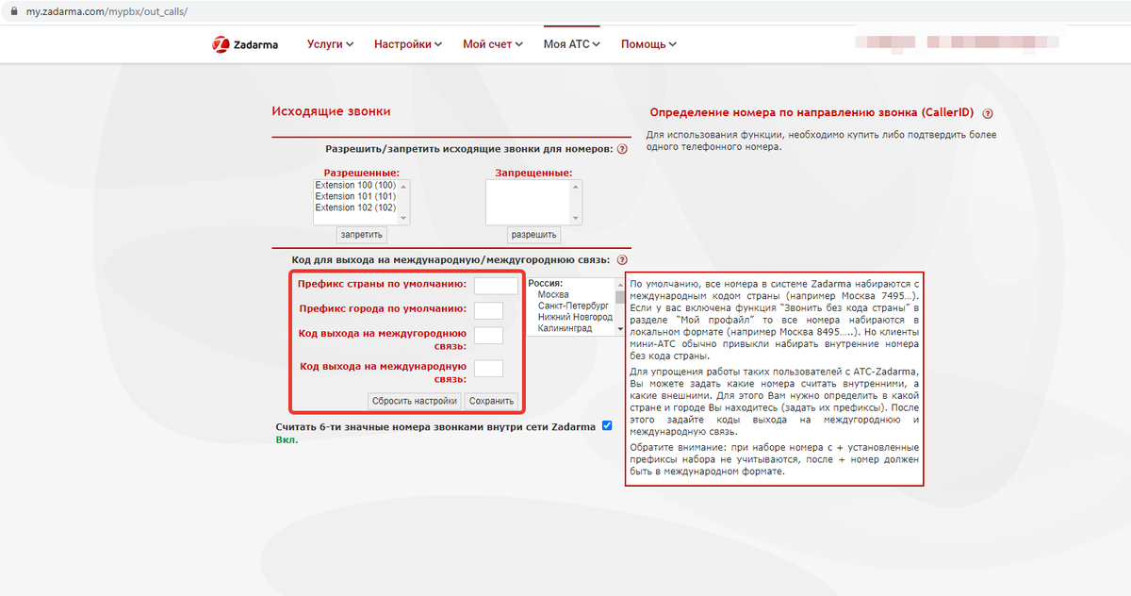1131x596 pixels.
Task: Select Москва in the city list
Action: coord(553,295)
